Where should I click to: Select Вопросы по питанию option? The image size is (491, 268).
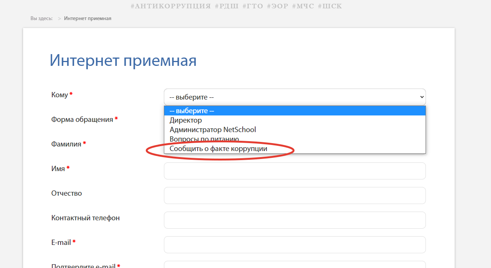204,139
